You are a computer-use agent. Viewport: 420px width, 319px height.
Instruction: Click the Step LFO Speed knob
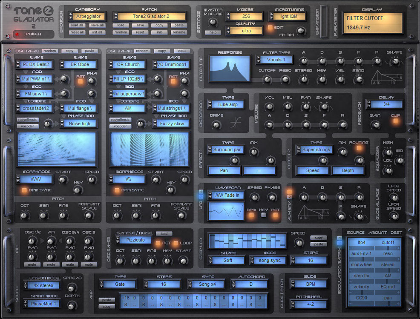(299, 243)
